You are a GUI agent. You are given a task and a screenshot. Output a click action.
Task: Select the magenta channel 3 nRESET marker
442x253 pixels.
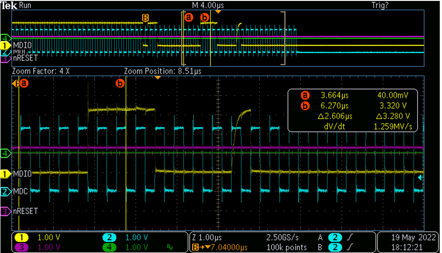pyautogui.click(x=5, y=211)
